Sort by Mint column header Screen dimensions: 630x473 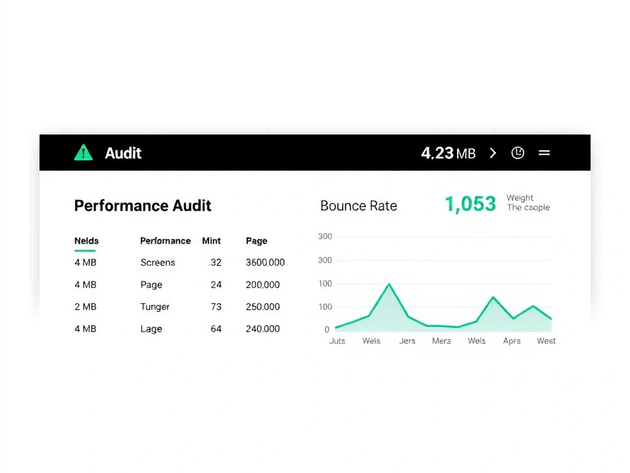(211, 241)
